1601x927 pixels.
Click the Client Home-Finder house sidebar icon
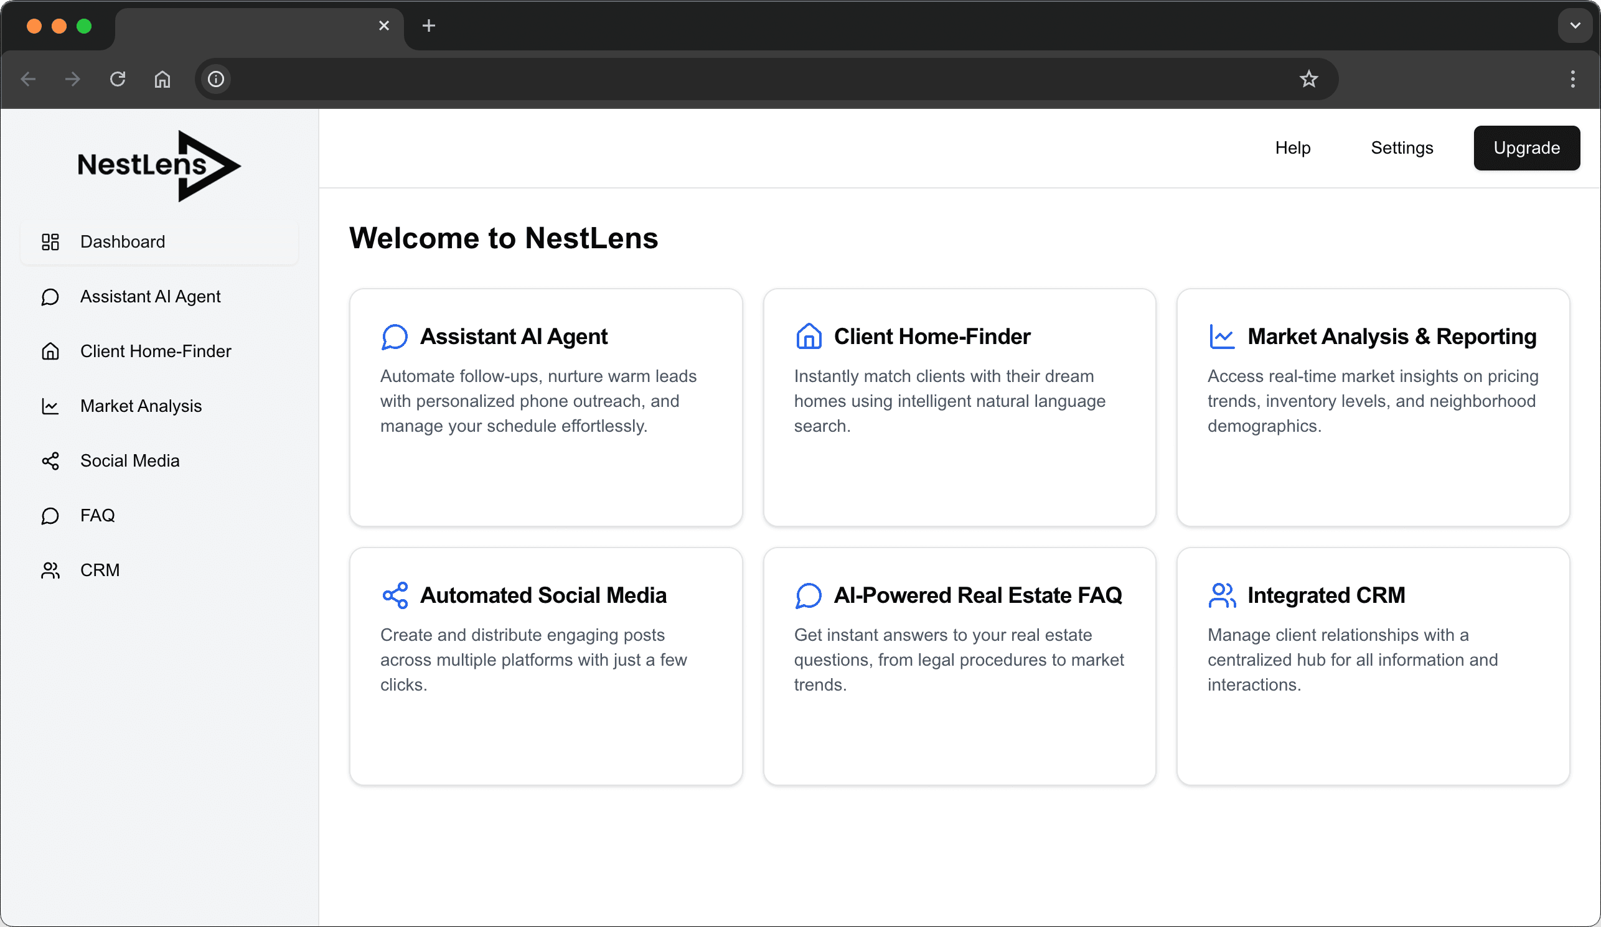click(x=50, y=351)
